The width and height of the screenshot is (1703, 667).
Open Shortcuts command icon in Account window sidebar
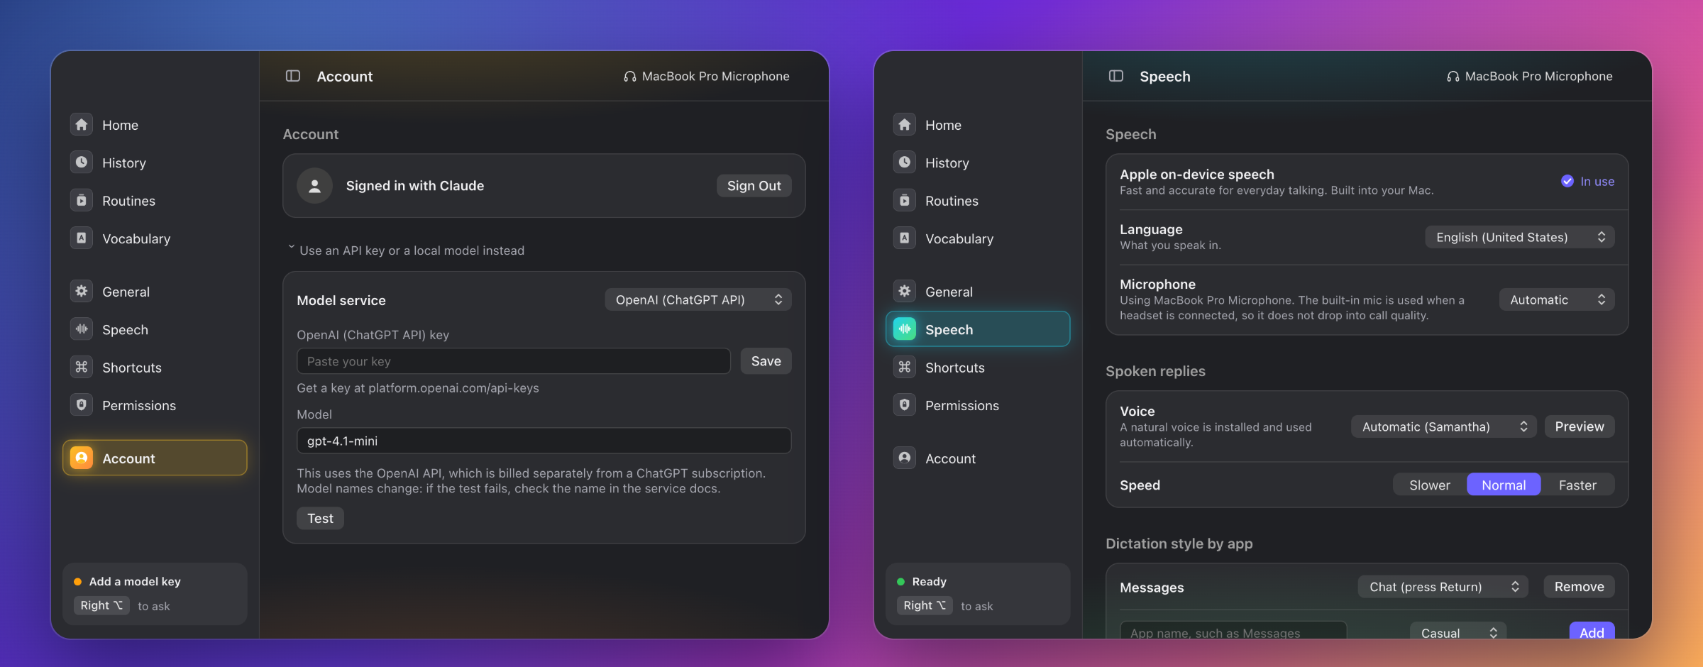click(x=82, y=367)
